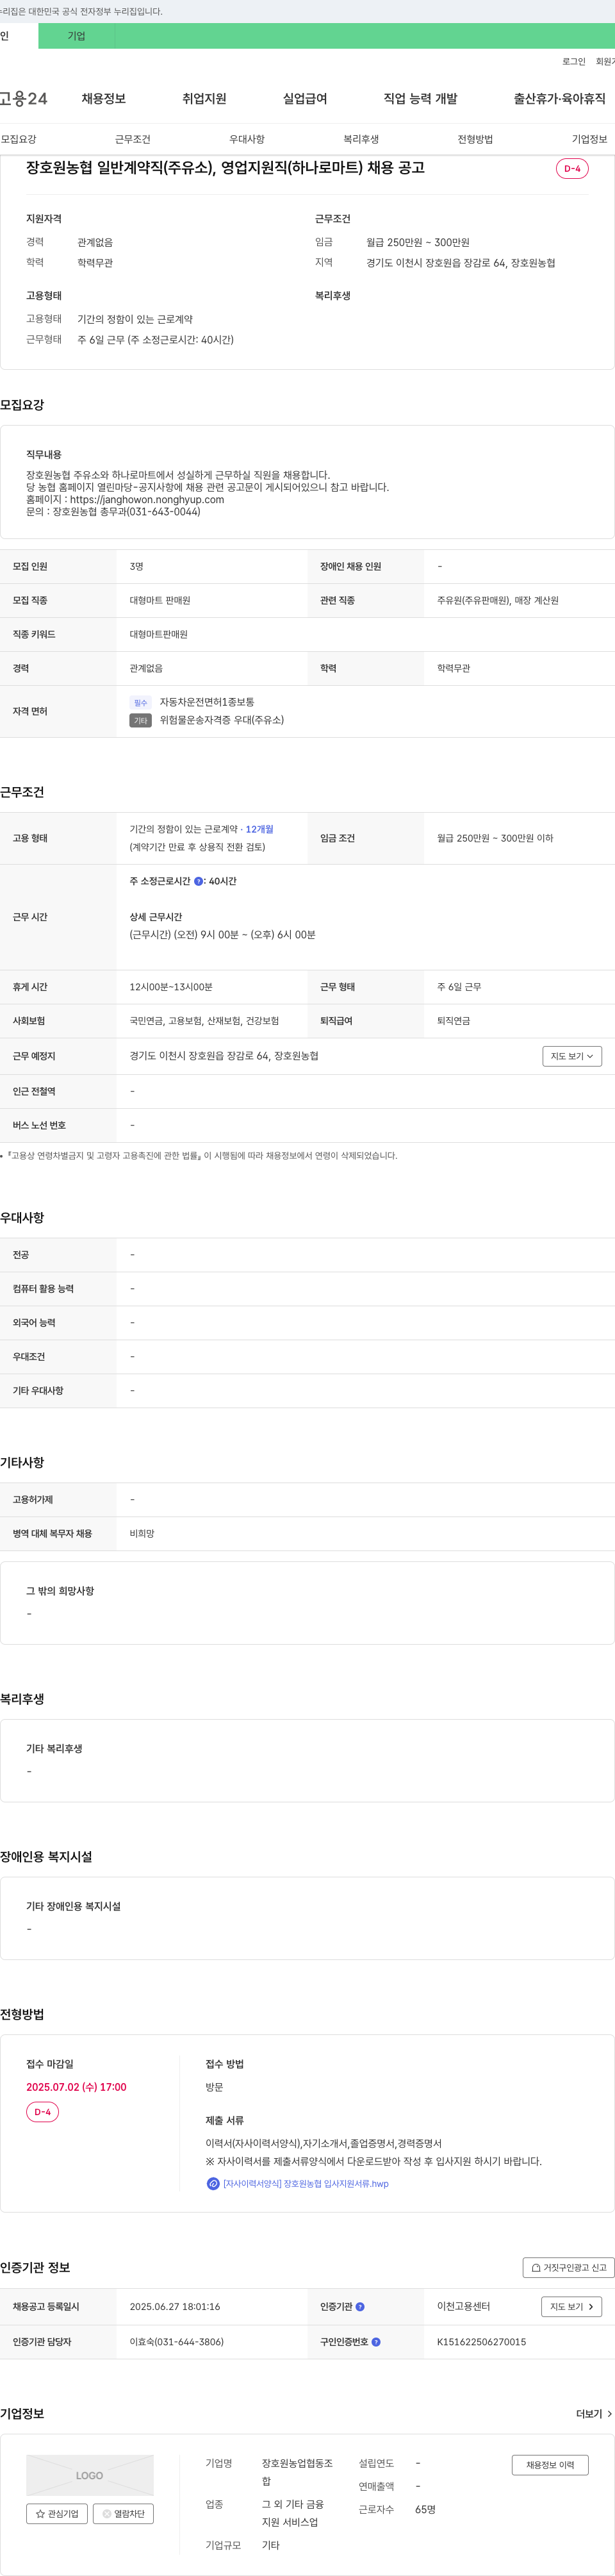Screen dimensions: 615x2576
Task: Jump to the 기업정보 section tab
Action: (x=589, y=139)
